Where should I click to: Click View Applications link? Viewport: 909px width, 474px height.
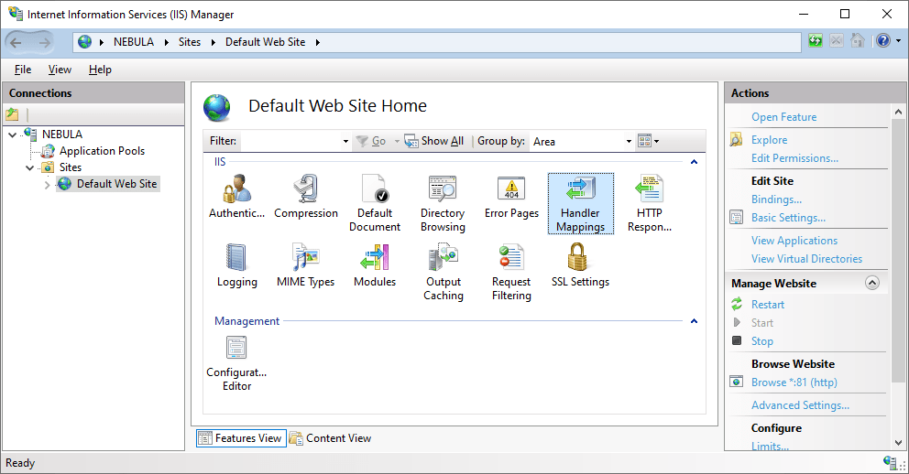point(794,240)
